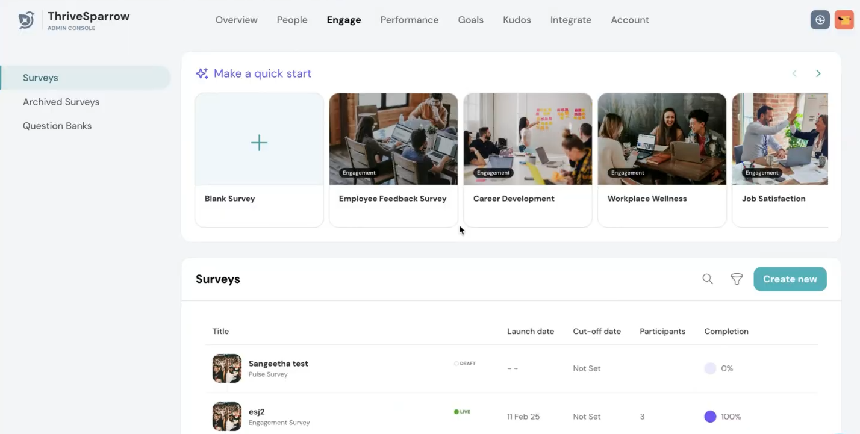The image size is (860, 434).
Task: Go to previous quick start templates
Action: [794, 73]
